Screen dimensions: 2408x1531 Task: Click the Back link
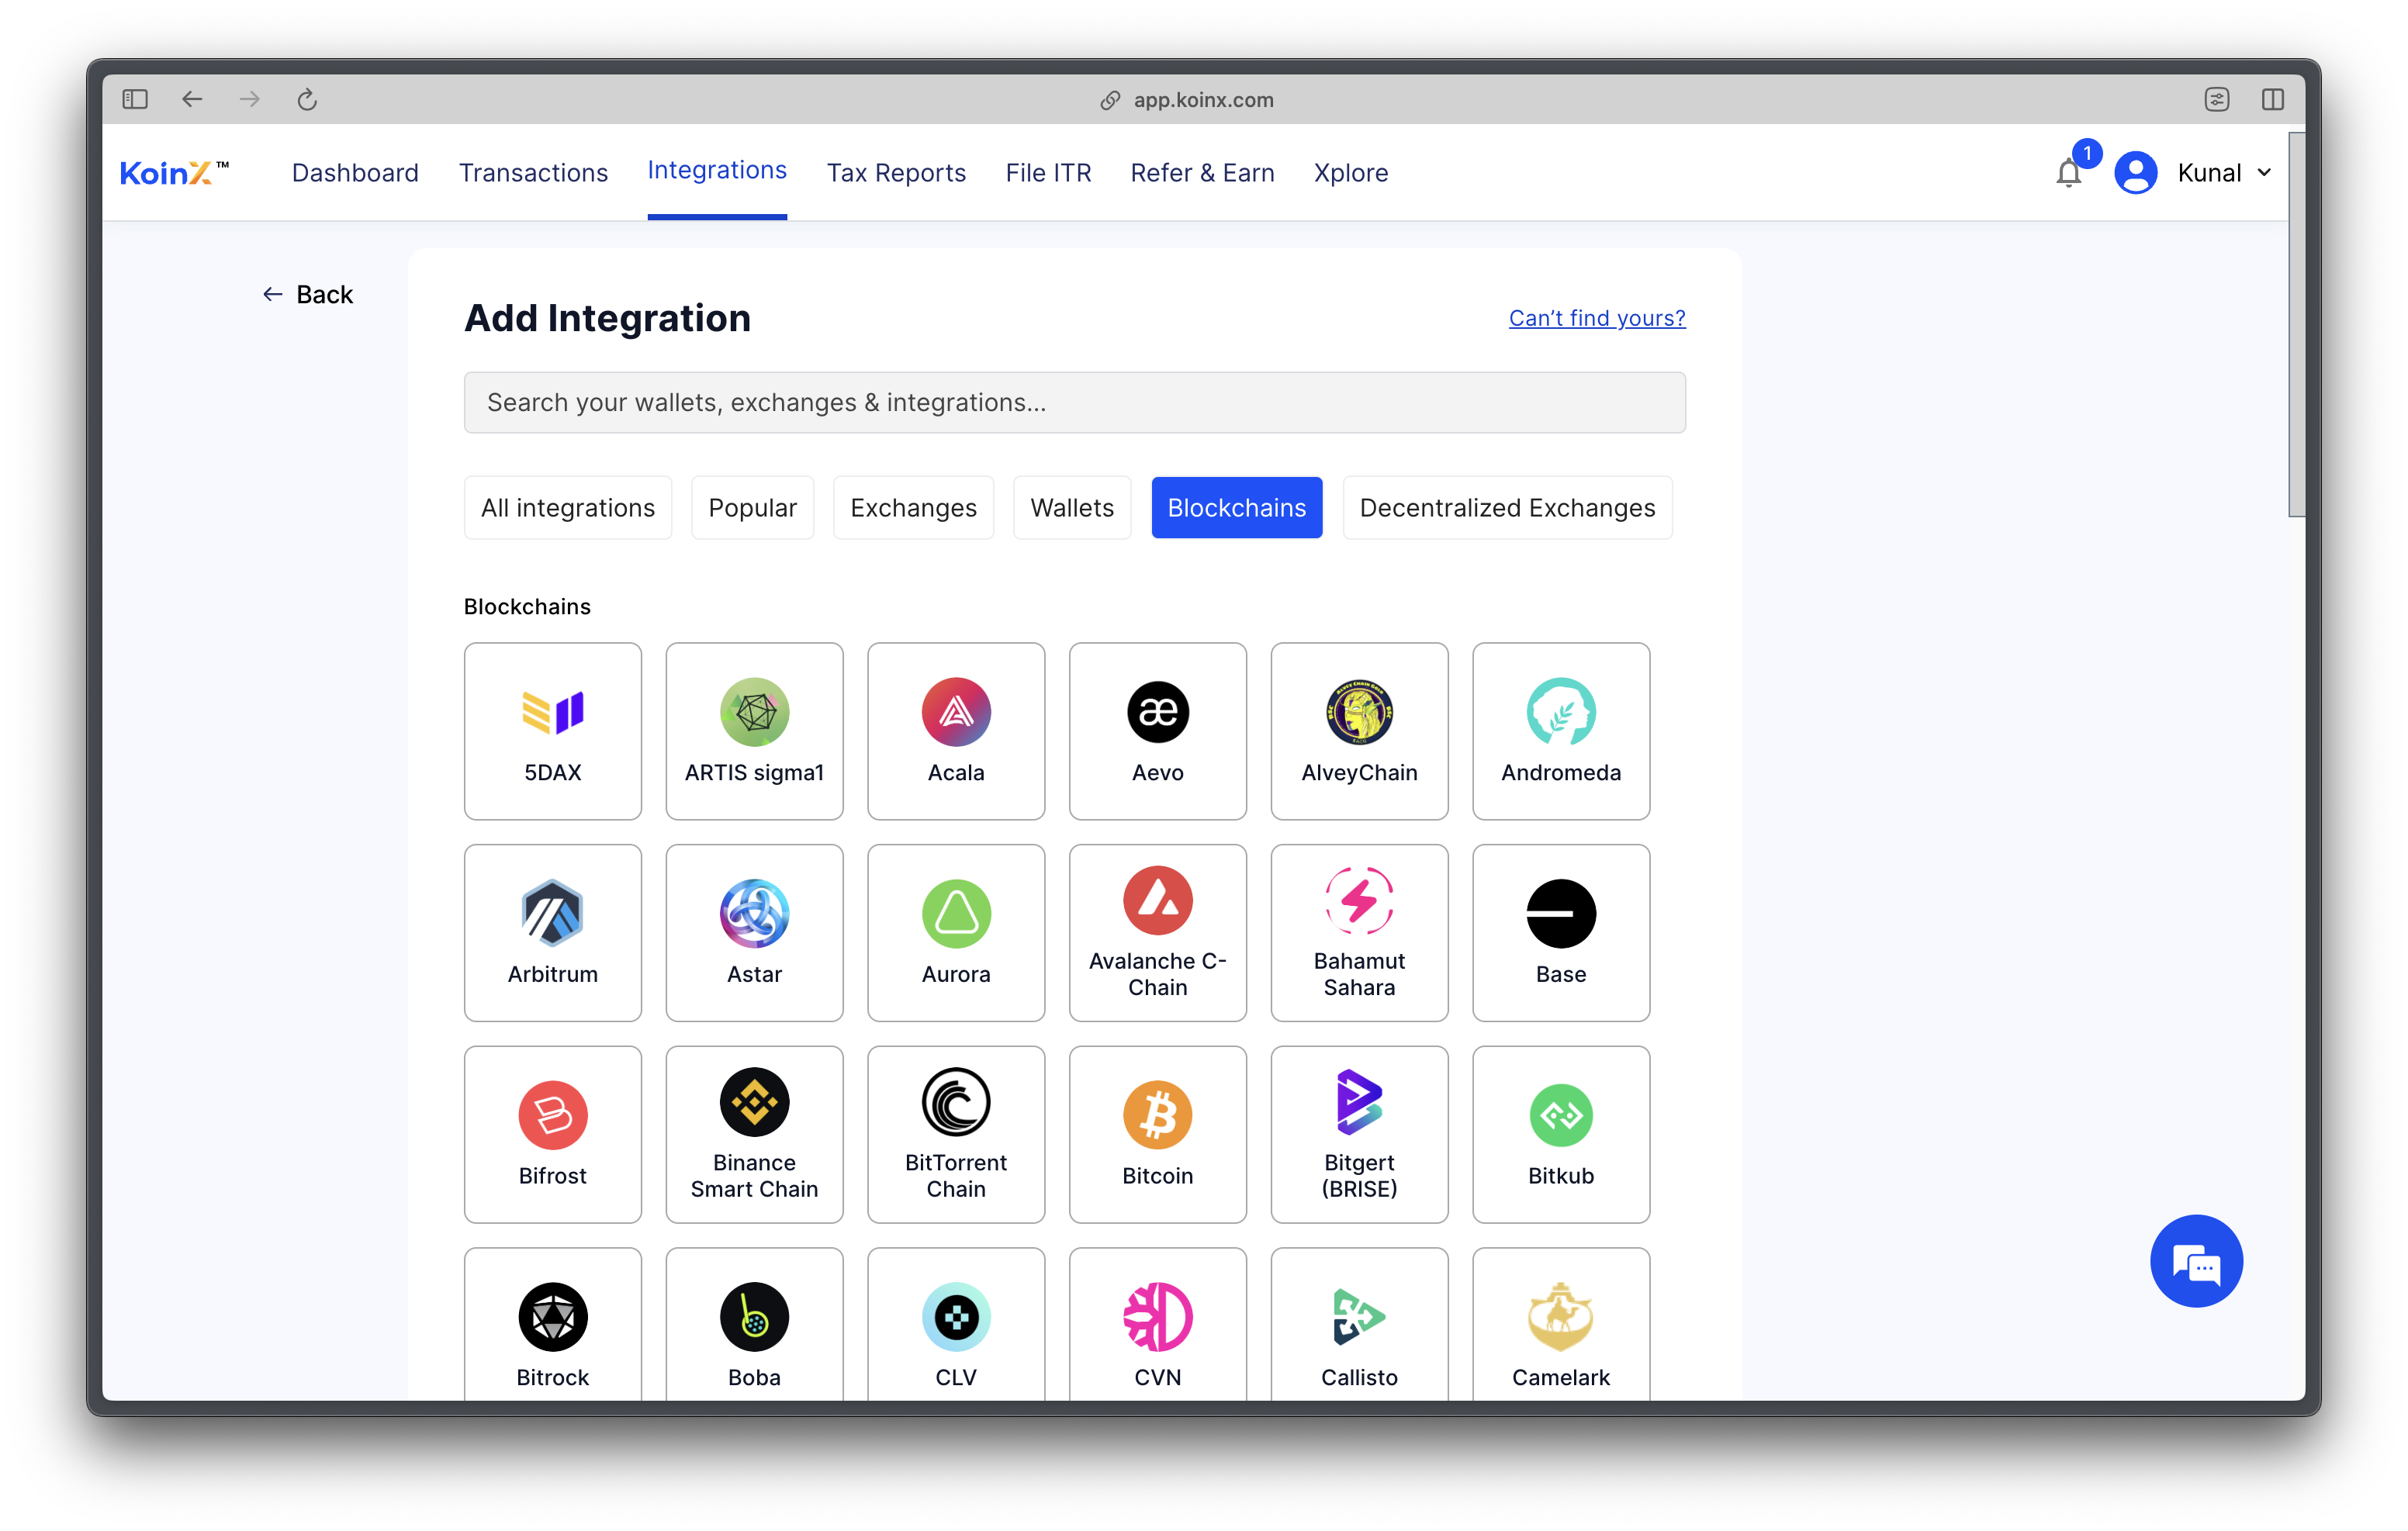pyautogui.click(x=307, y=294)
